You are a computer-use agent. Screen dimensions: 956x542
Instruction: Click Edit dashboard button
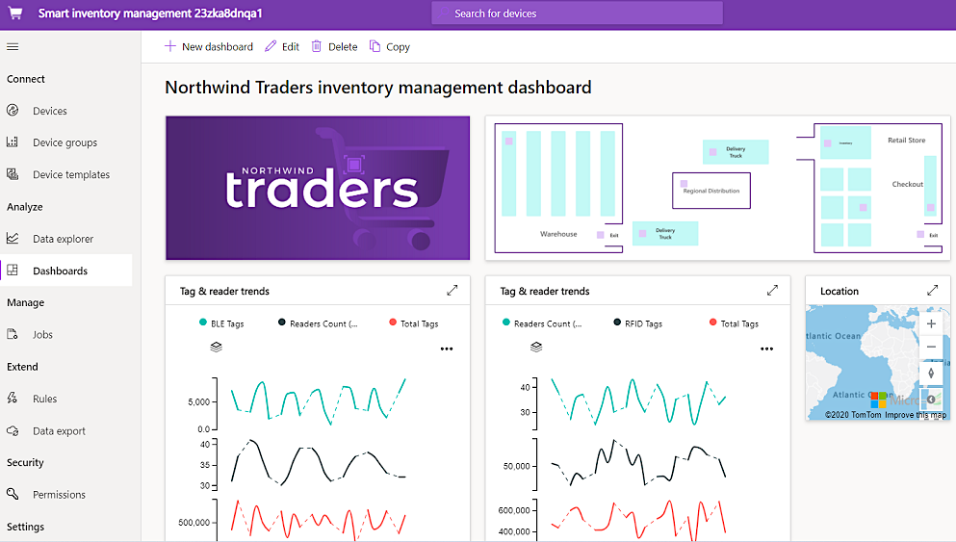pyautogui.click(x=282, y=46)
